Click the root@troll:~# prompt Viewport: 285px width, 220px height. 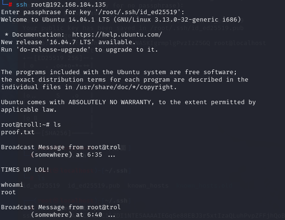coord(25,125)
